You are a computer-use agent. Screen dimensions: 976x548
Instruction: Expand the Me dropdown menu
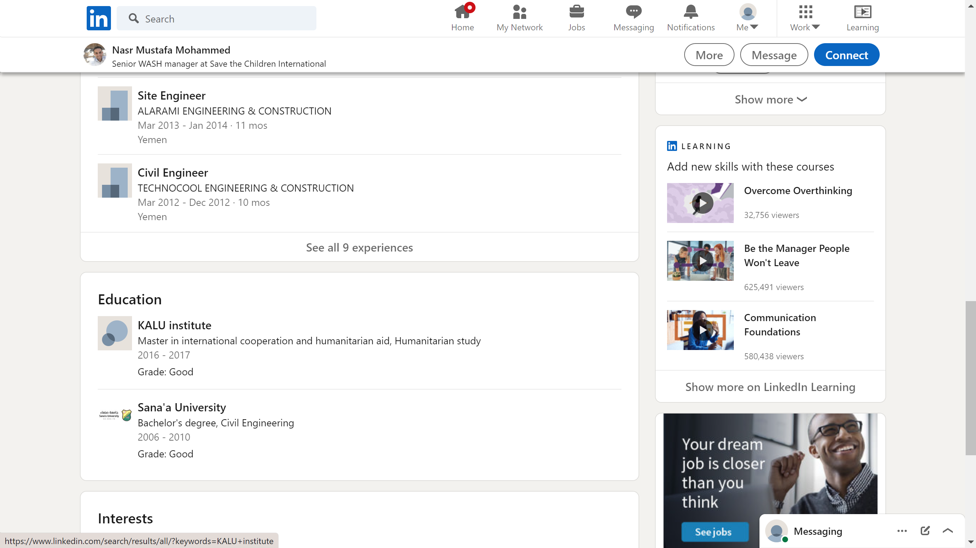pos(747,18)
